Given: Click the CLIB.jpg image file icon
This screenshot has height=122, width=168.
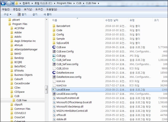Looking at the screenshot, I should (x=54, y=56).
